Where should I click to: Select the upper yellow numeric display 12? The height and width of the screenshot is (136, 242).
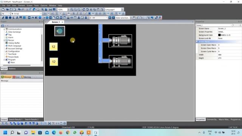click(x=53, y=47)
